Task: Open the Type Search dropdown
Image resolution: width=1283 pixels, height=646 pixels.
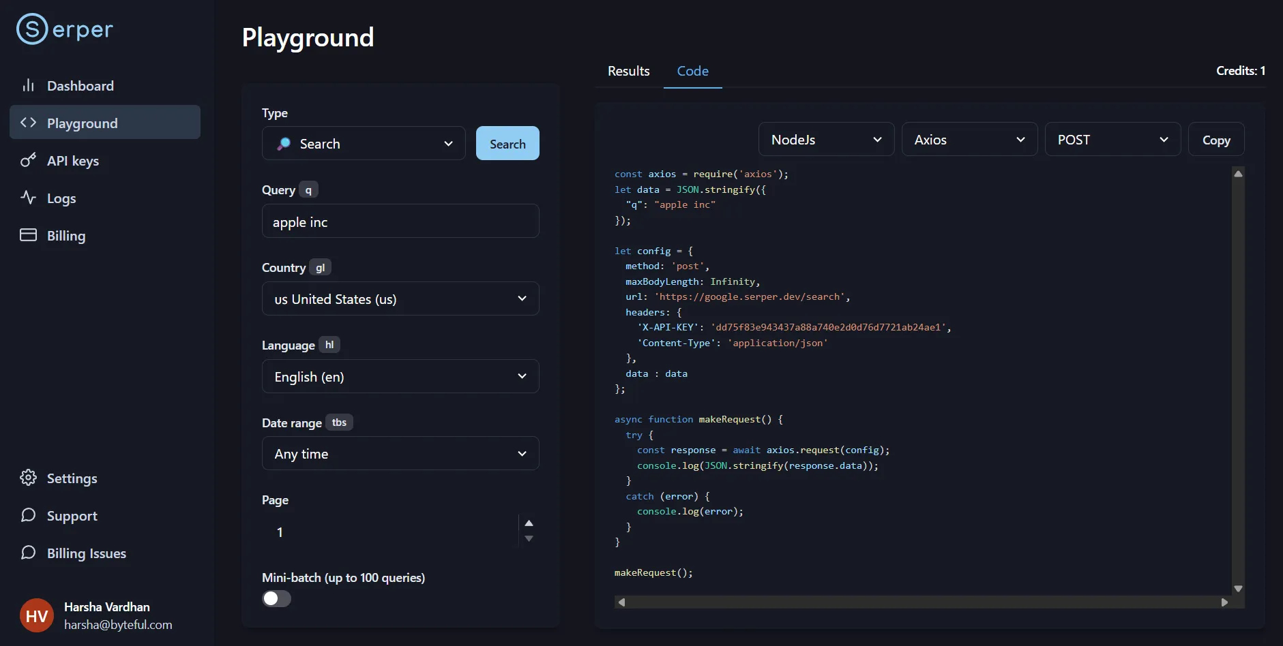Action: (364, 143)
